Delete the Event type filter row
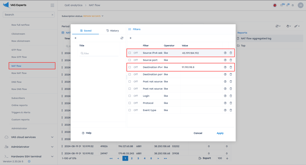 coord(231,110)
